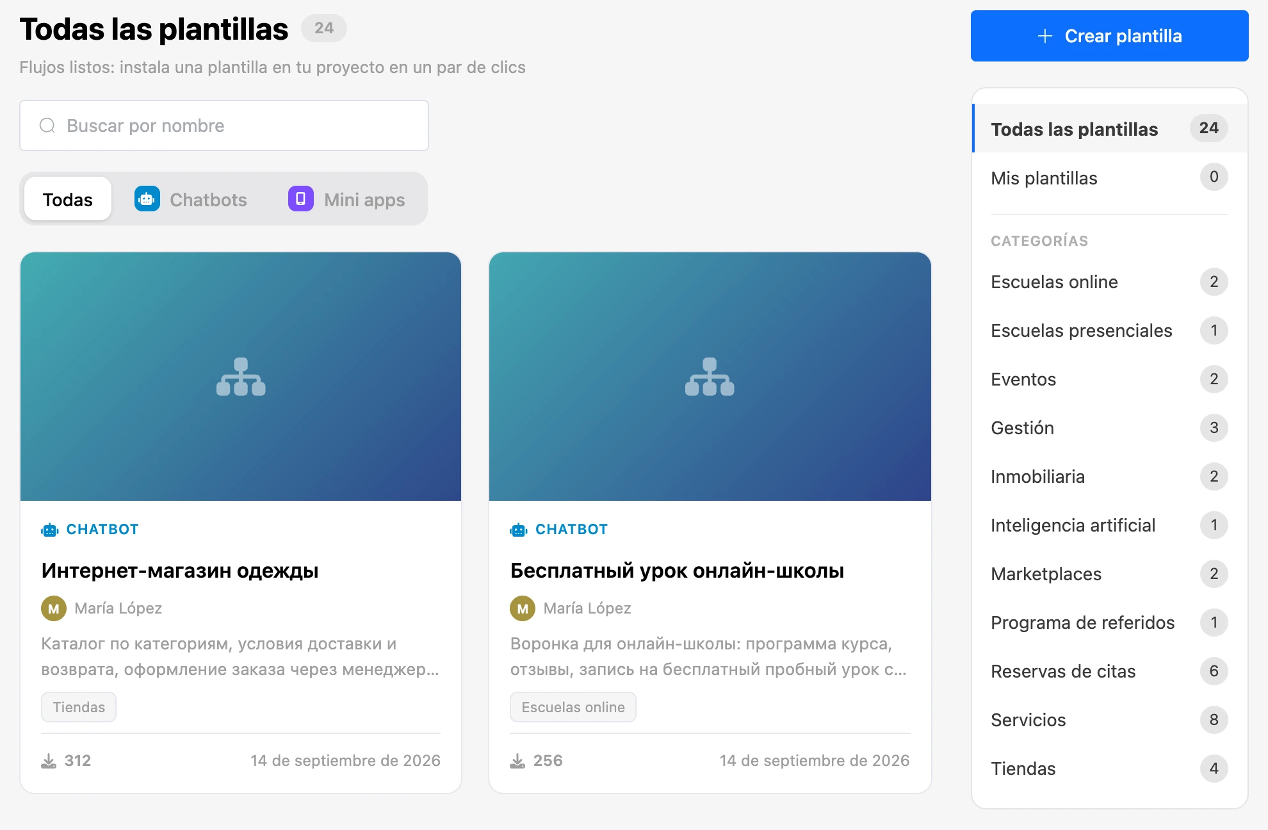Screen dimensions: 1268x830
Task: Click the flow diagram icon on Бесплатный урок card
Action: (x=710, y=377)
